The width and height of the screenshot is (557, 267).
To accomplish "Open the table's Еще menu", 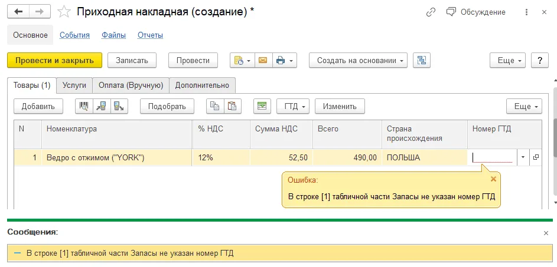I will 525,106.
